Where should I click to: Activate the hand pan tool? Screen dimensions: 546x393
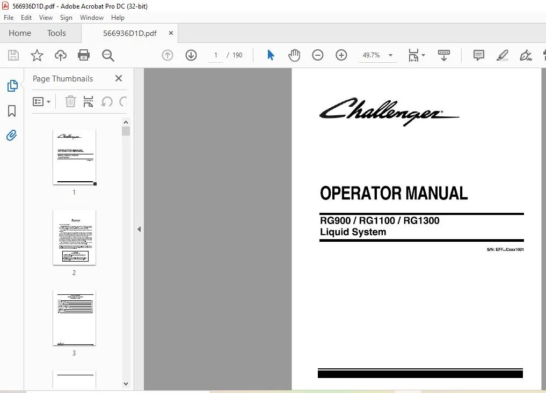[x=294, y=55]
